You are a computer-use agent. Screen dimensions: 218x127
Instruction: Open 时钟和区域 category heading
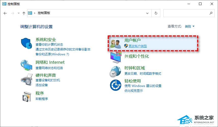135,68
